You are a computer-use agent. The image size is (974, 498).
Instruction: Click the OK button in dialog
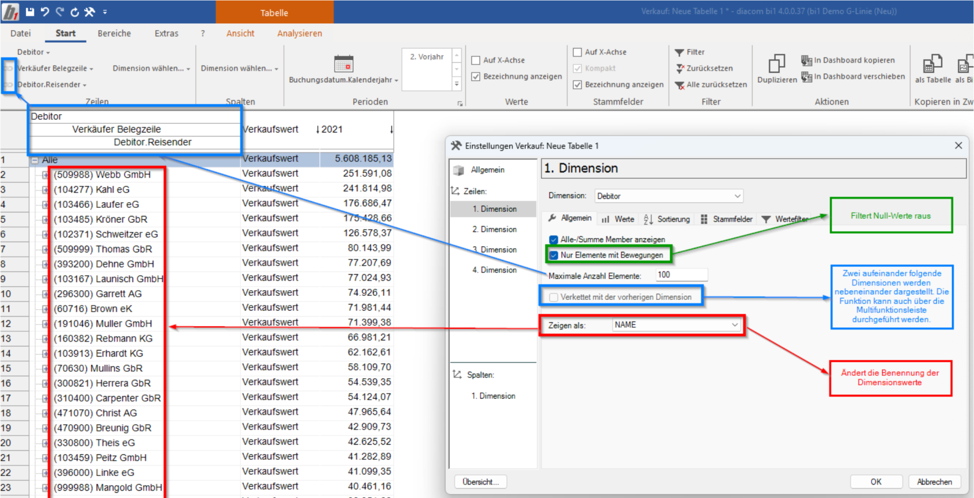pos(876,482)
